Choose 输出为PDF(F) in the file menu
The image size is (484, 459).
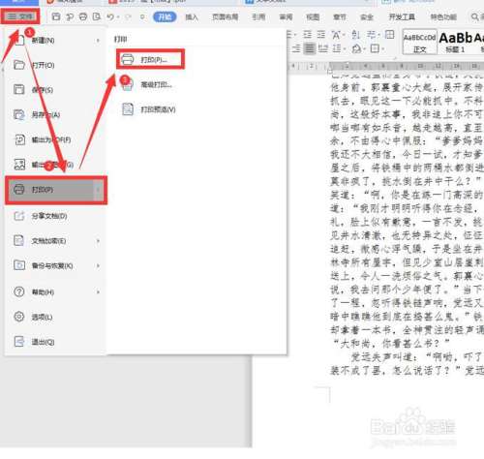(x=55, y=139)
